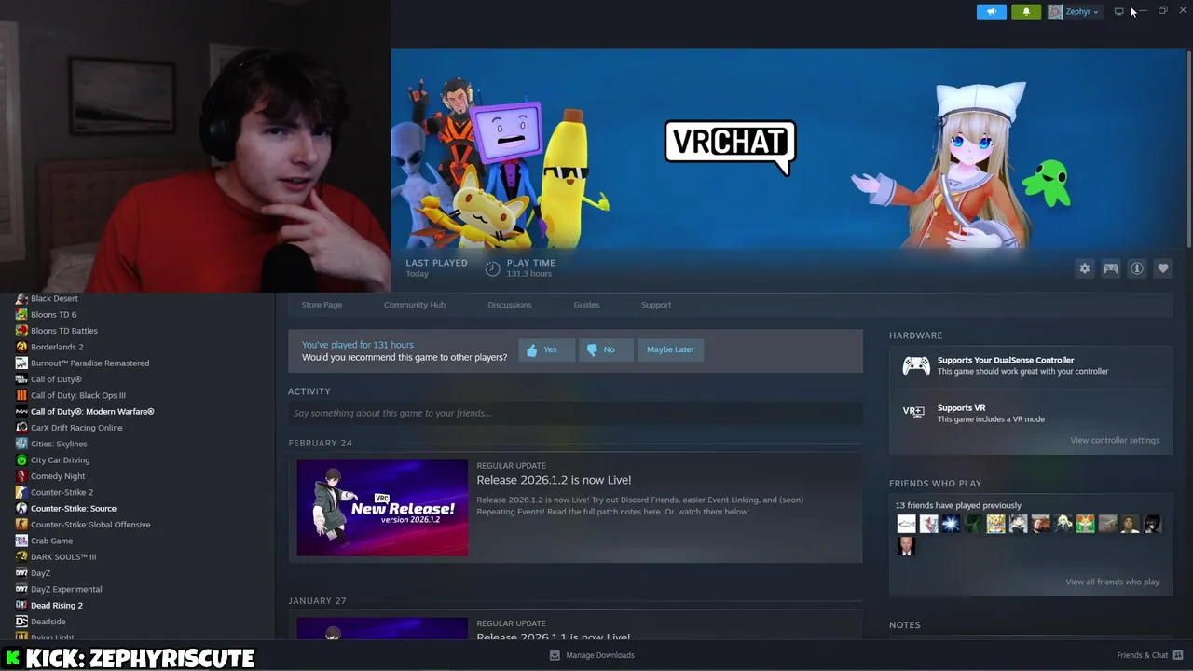Open the green notifications bell

point(1026,11)
